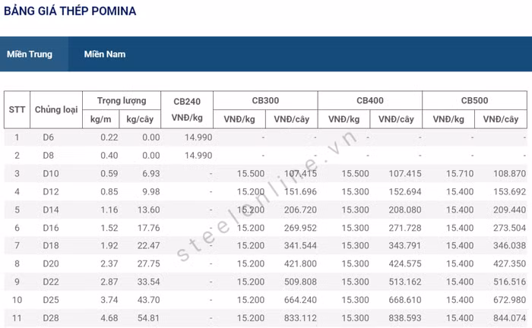This screenshot has height=328, width=532.
Task: Select the D10 steel type cell
Action: click(x=50, y=174)
